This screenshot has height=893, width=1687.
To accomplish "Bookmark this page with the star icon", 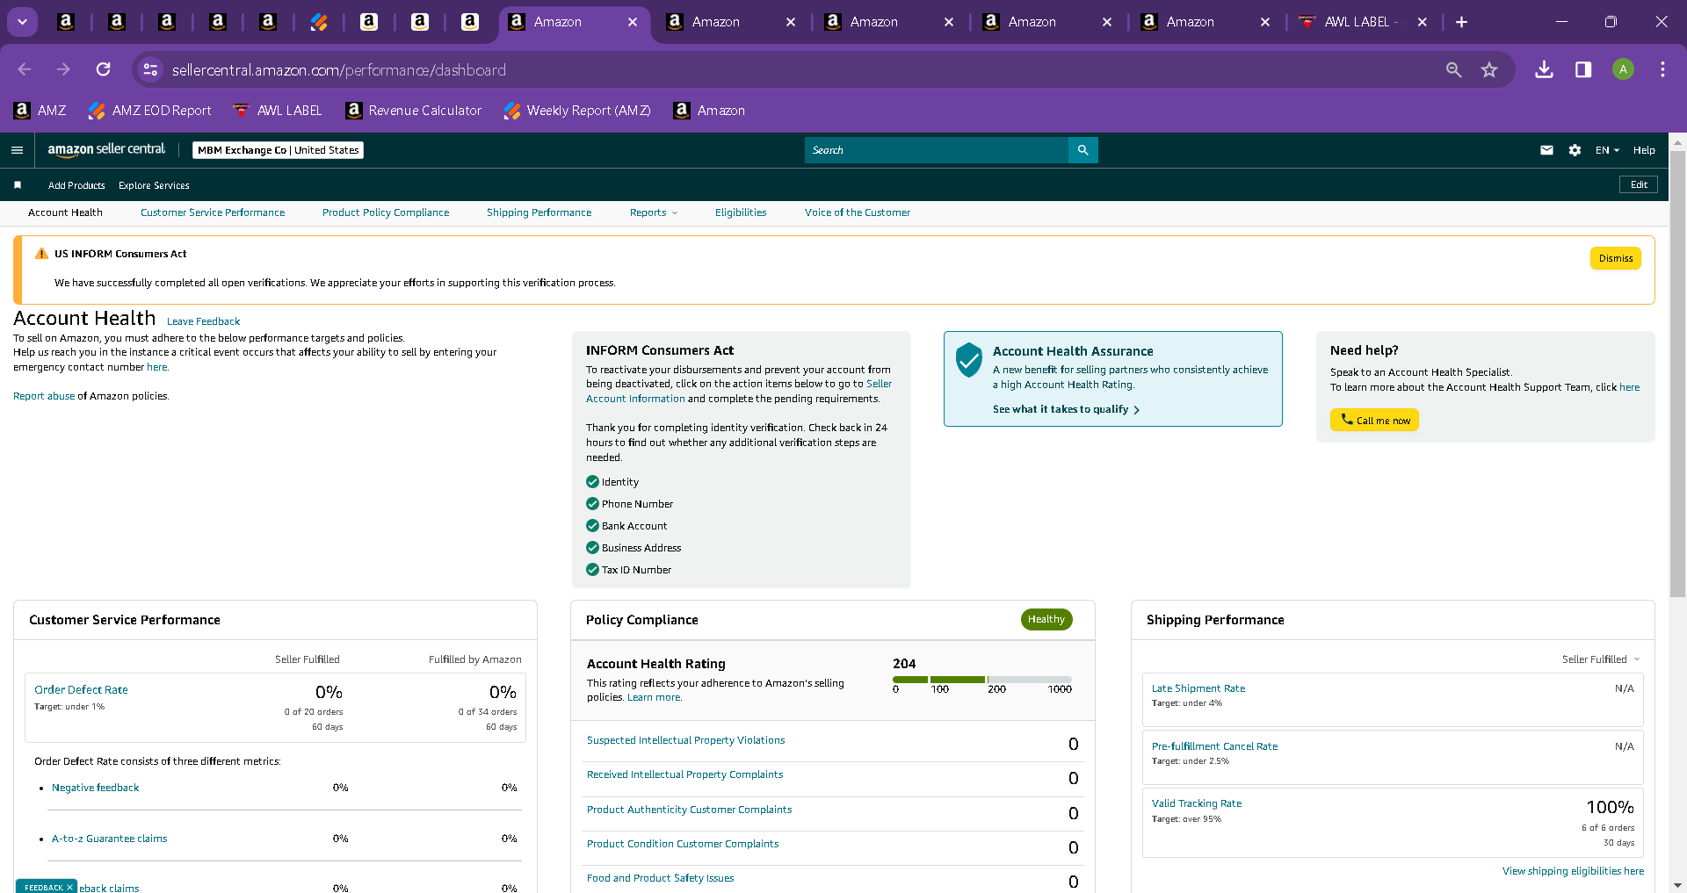I will [1488, 69].
